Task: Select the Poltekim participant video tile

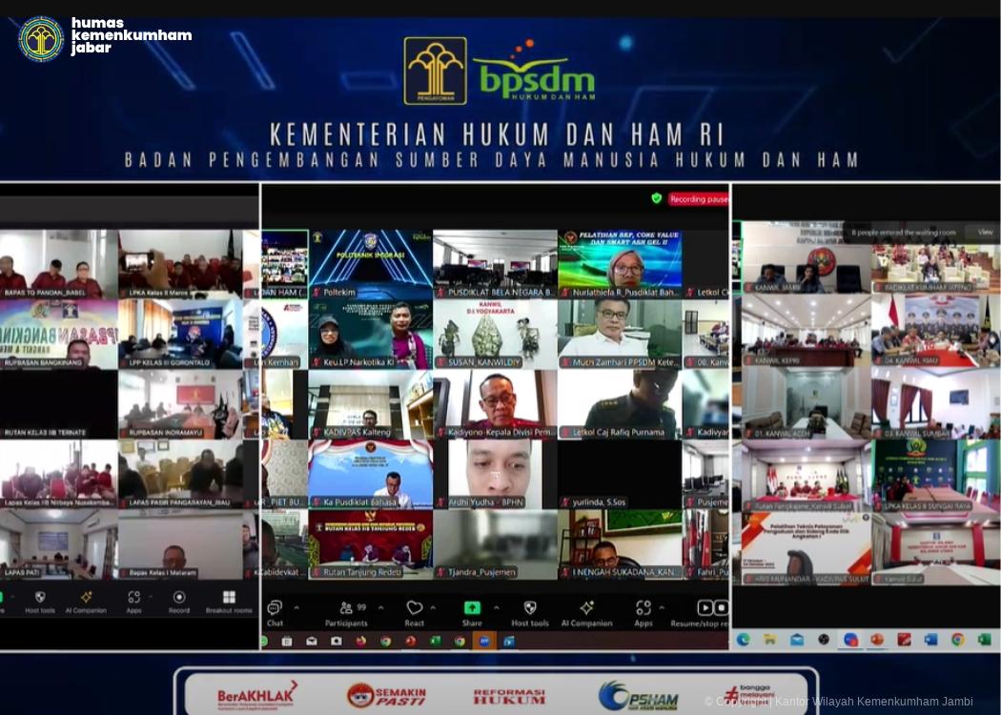Action: coord(370,264)
